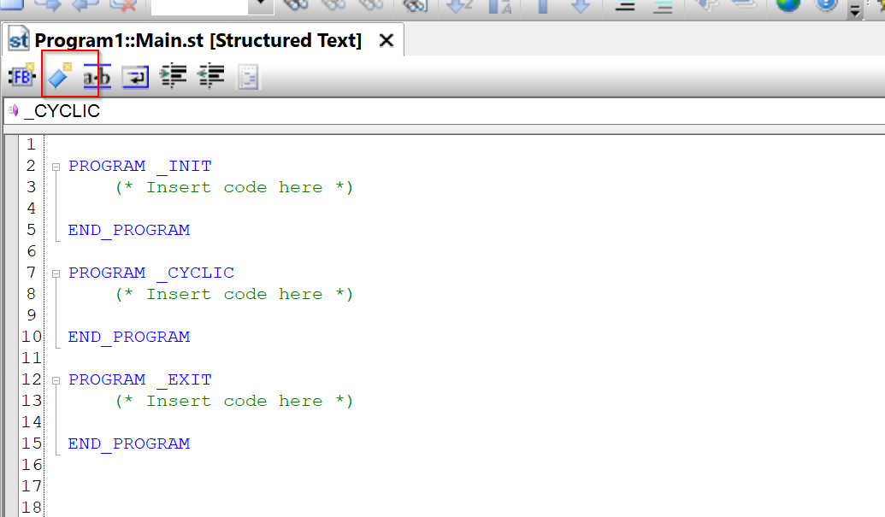Close the Program1::Main.st tab
Screen dimensions: 885x517
(x=386, y=40)
